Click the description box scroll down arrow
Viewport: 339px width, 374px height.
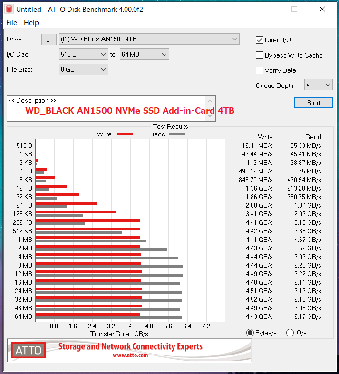pyautogui.click(x=210, y=115)
